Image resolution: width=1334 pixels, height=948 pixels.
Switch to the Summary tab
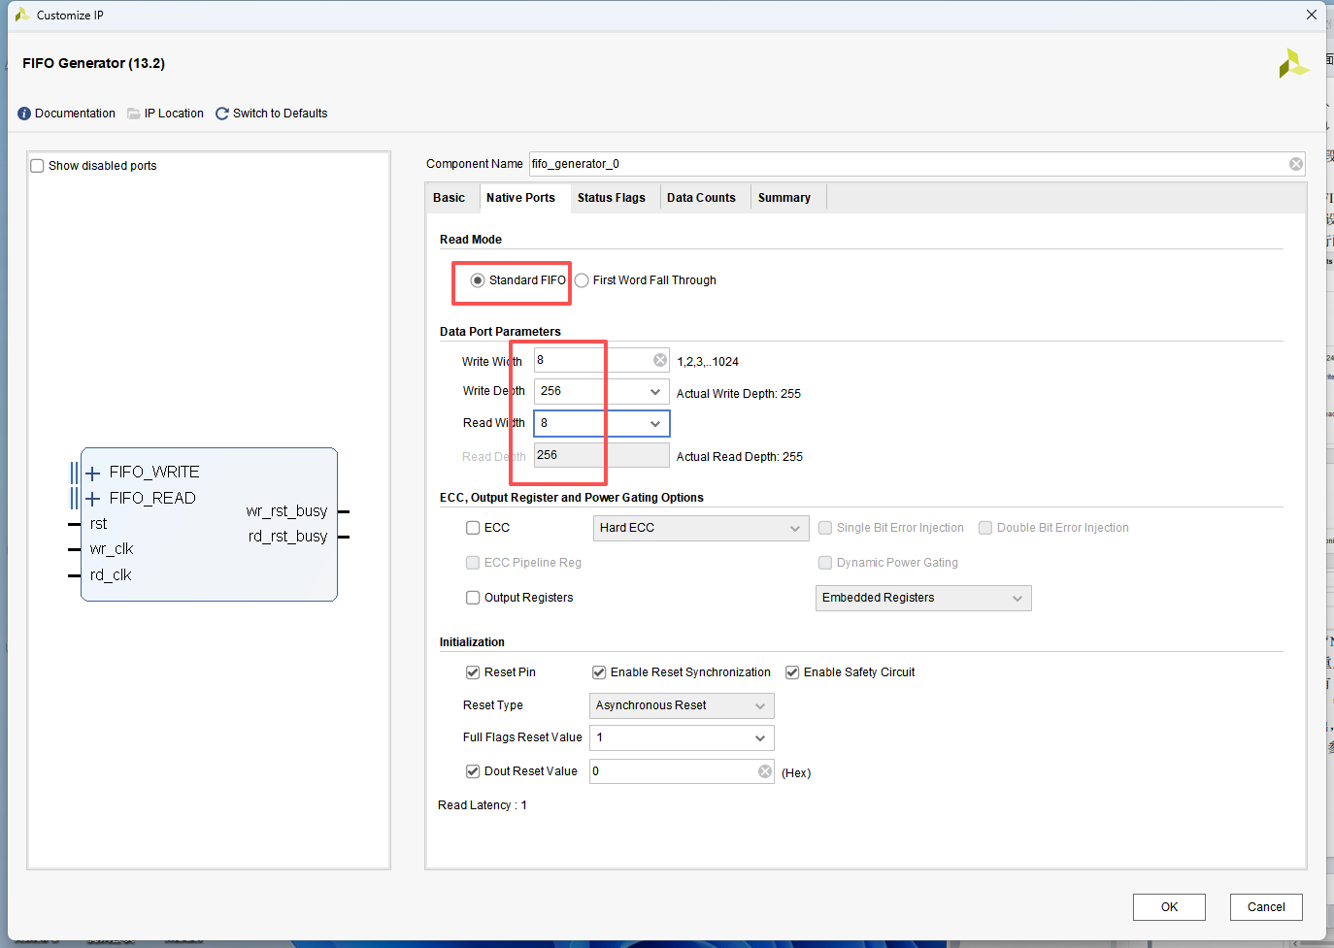click(x=784, y=198)
